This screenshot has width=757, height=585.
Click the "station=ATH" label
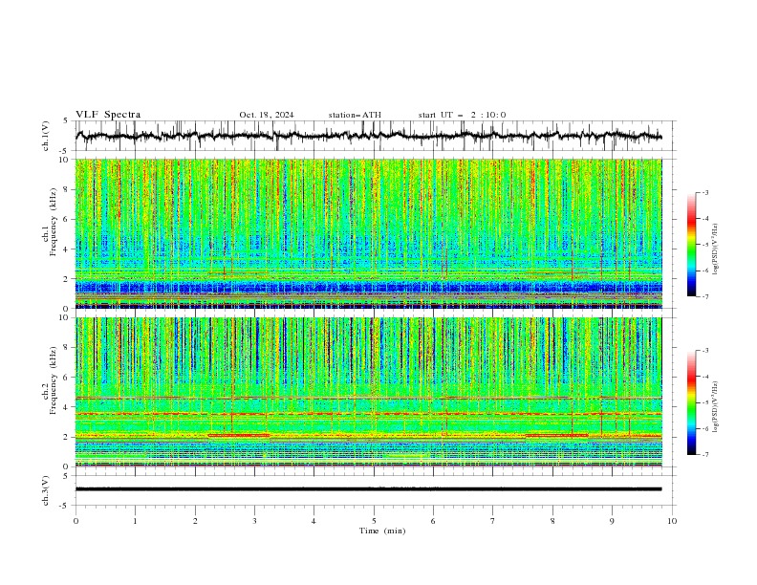pos(355,115)
